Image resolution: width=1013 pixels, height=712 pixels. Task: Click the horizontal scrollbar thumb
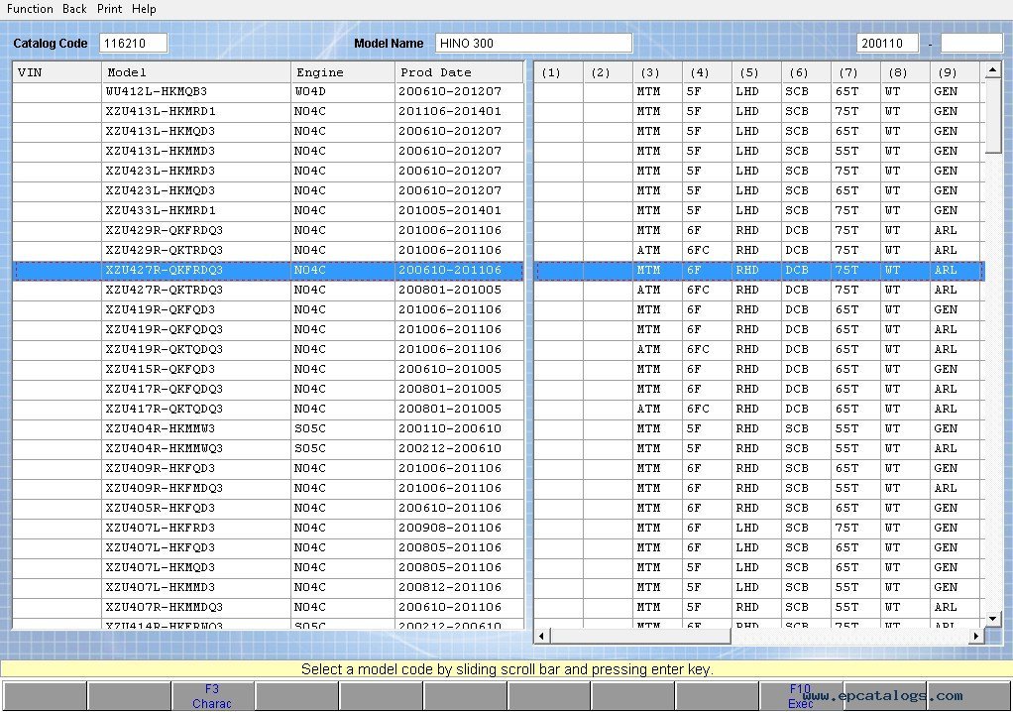(640, 637)
